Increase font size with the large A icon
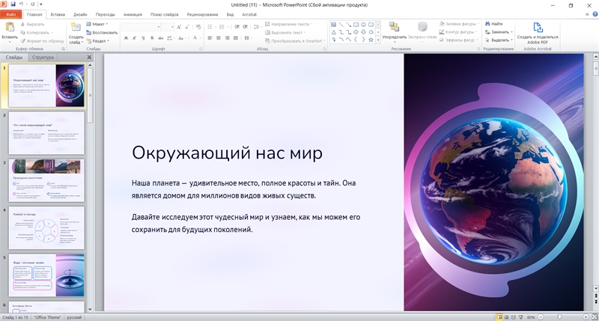 pyautogui.click(x=179, y=27)
